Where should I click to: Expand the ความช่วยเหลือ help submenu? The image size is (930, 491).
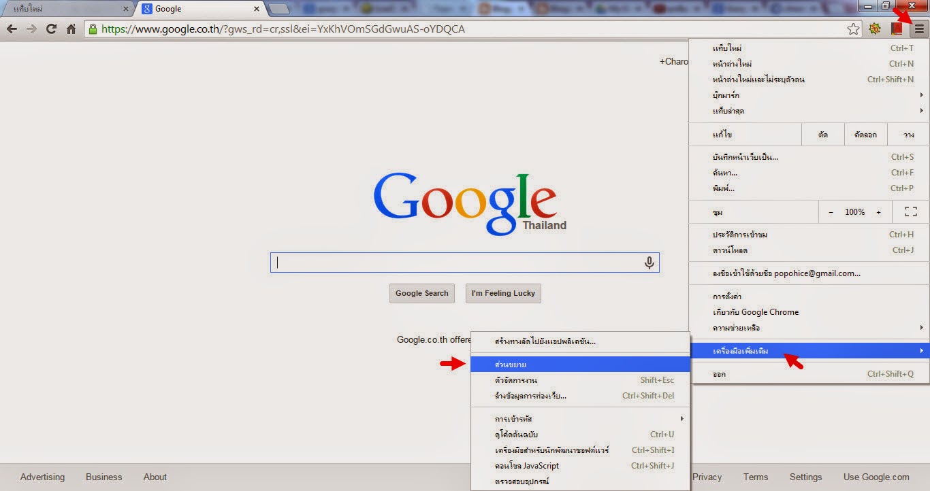point(809,328)
